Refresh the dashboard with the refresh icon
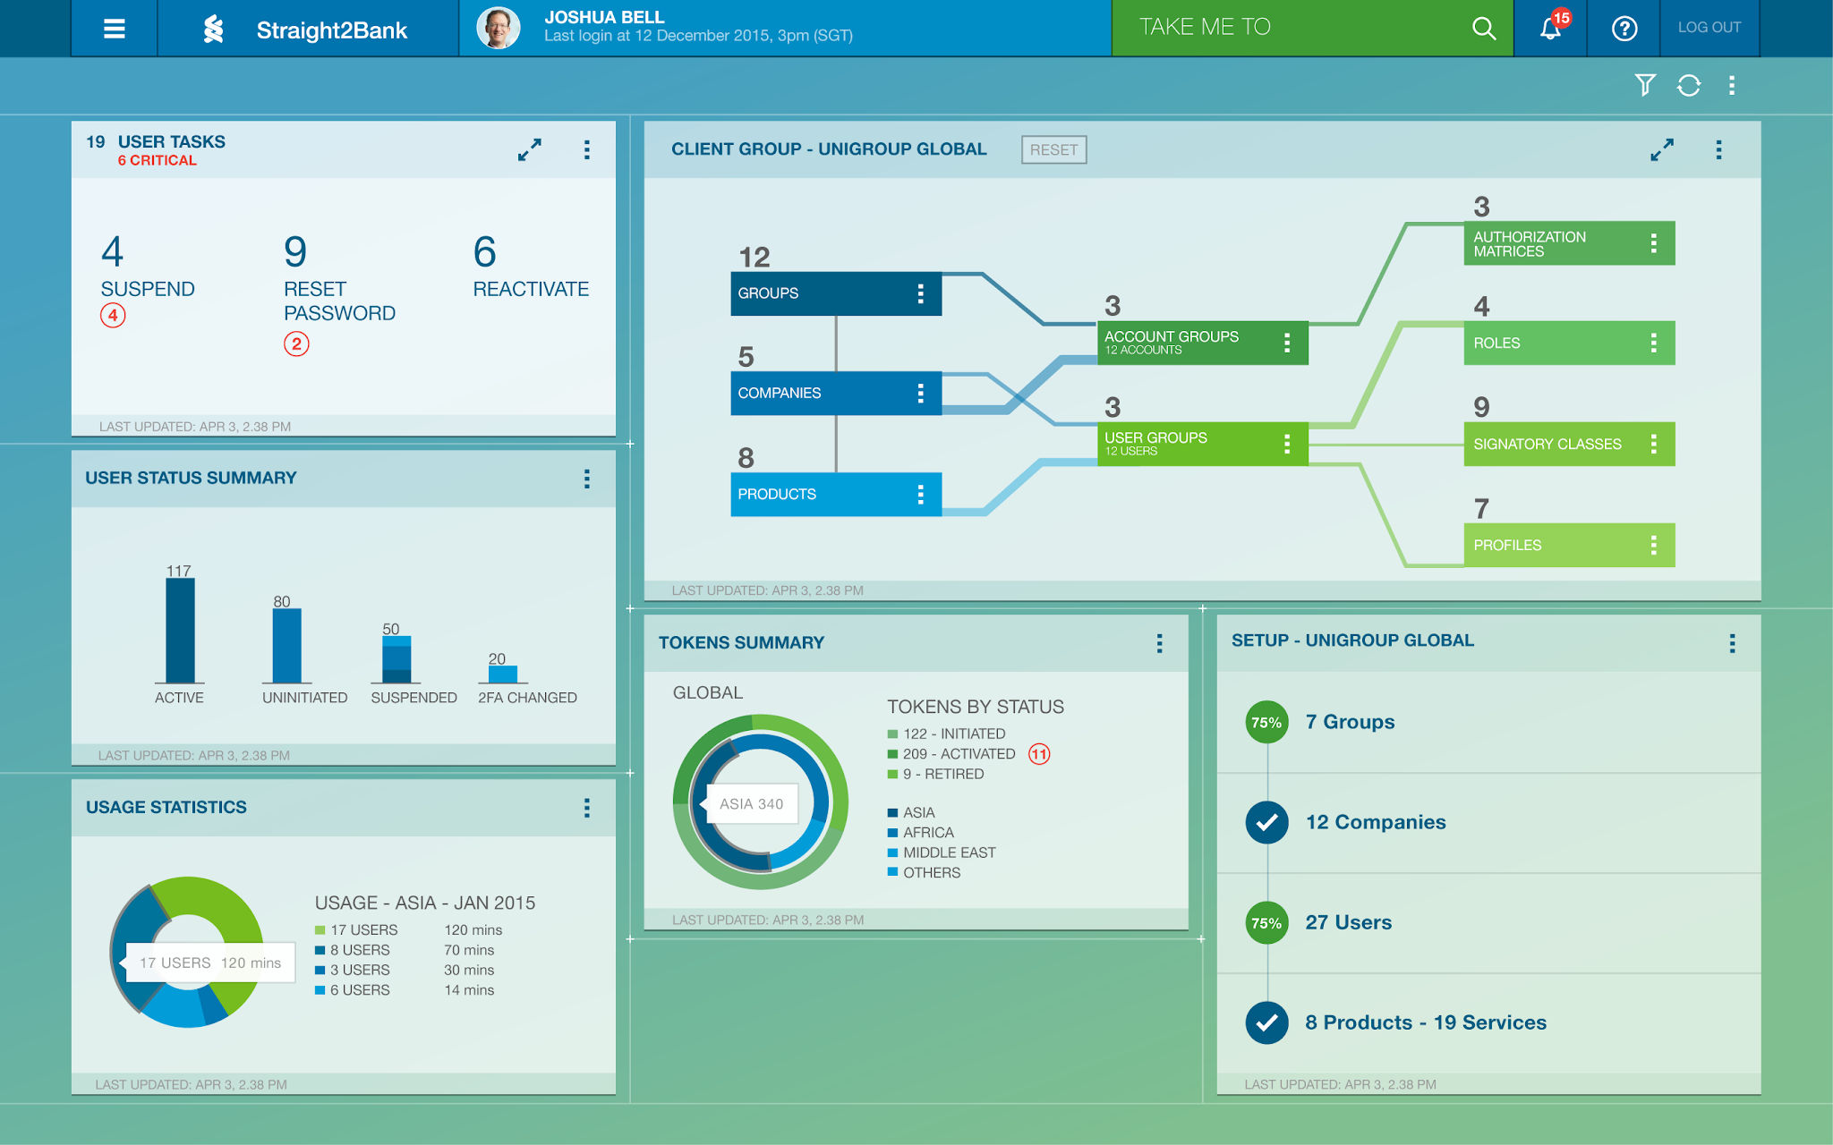The height and width of the screenshot is (1145, 1833). coord(1688,85)
